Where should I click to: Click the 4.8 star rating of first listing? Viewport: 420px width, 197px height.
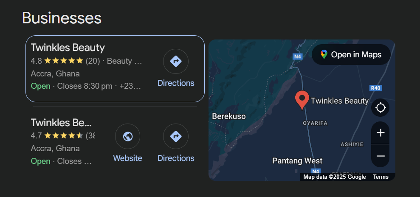[64, 61]
